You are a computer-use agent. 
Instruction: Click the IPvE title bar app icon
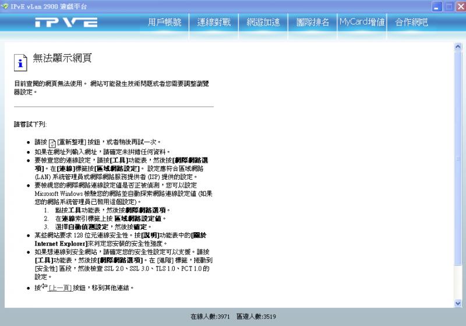[x=5, y=6]
